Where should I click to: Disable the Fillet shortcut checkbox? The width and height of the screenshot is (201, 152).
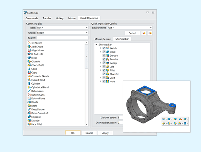pos(104,70)
